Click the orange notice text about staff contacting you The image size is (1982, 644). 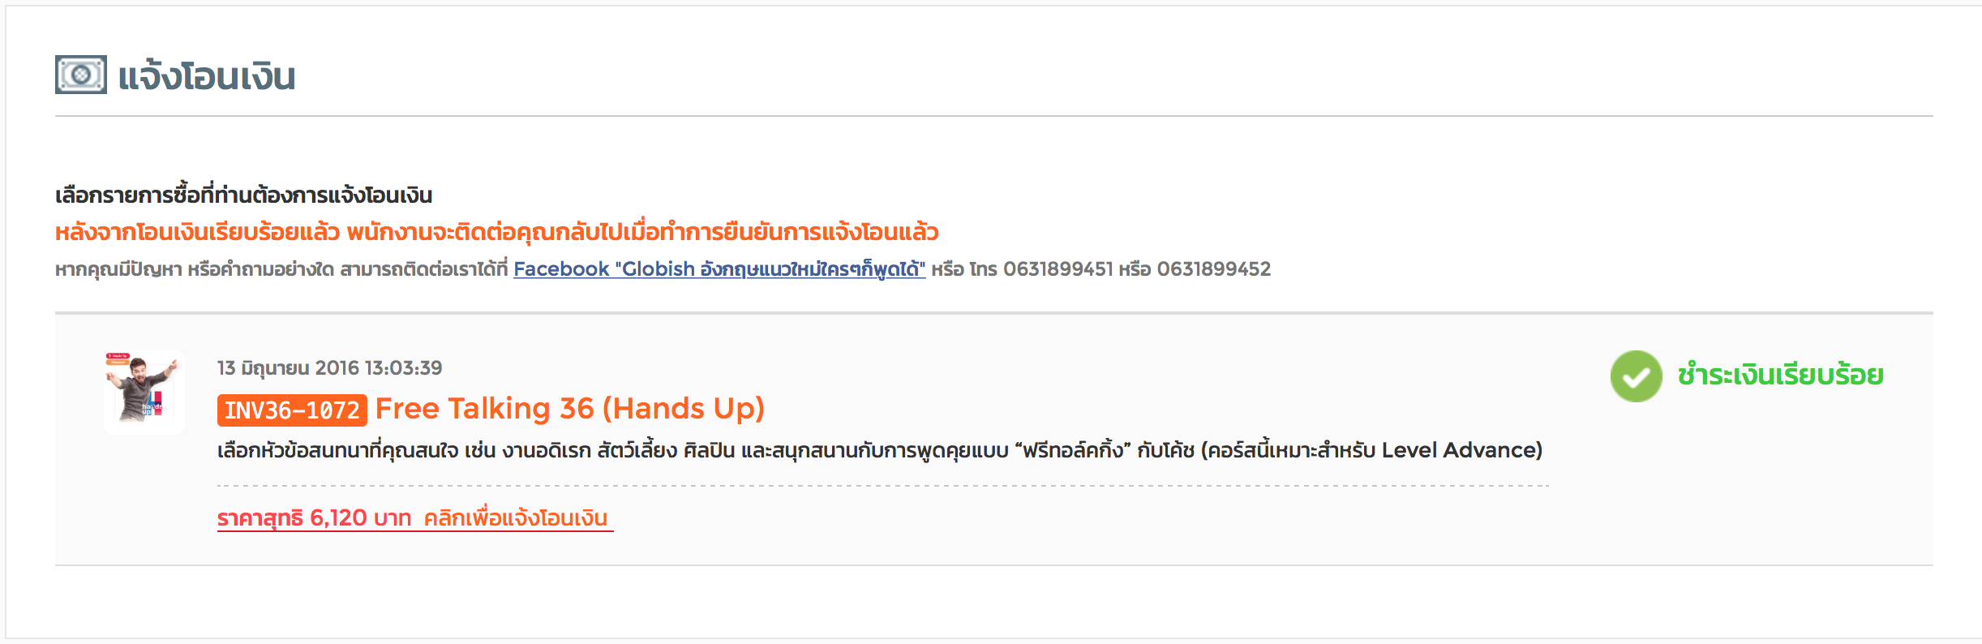(496, 233)
